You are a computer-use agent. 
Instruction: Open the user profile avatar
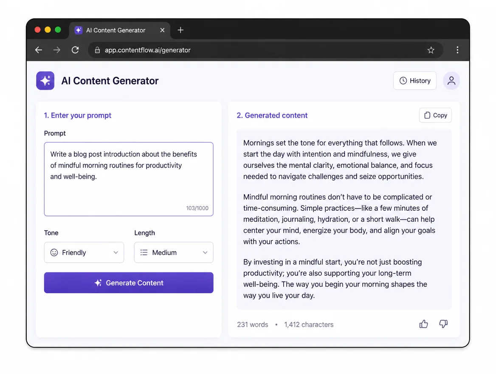coord(451,81)
